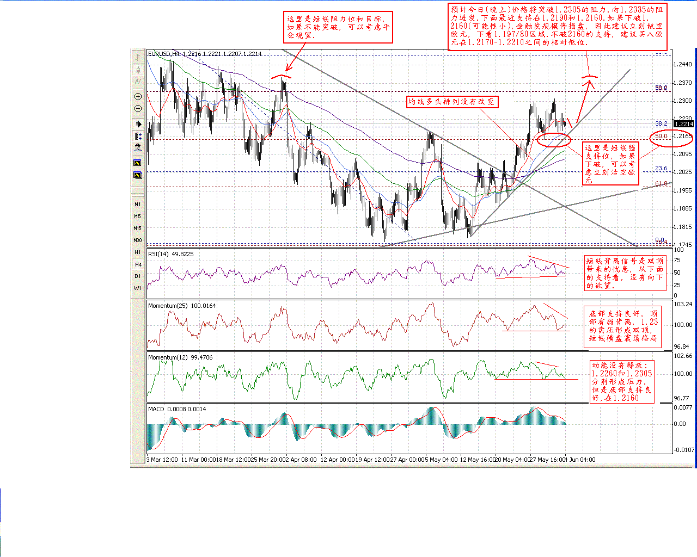Click the -0.0107 MACD scale value
This screenshot has width=697, height=557.
point(684,450)
